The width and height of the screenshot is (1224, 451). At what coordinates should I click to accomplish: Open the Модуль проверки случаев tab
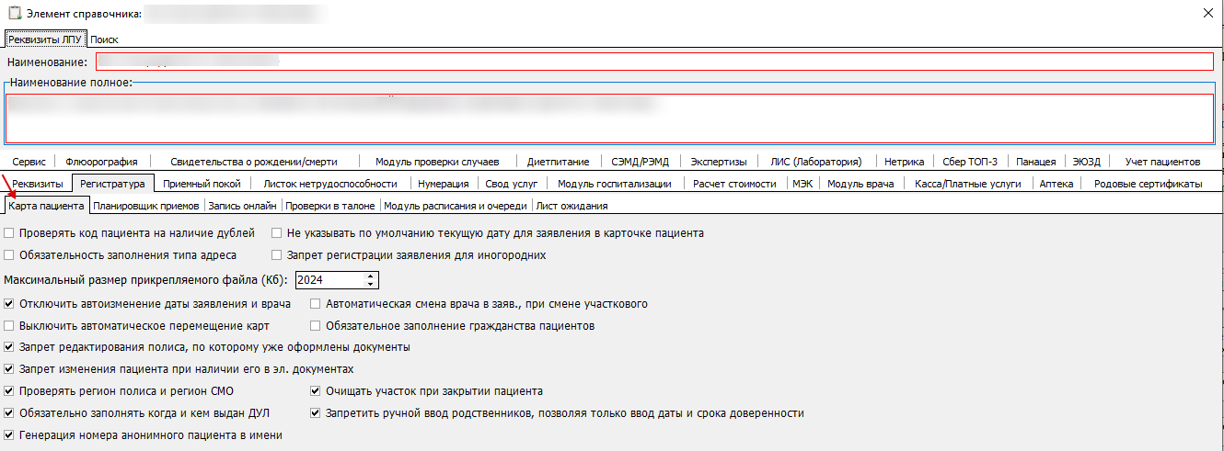click(437, 162)
